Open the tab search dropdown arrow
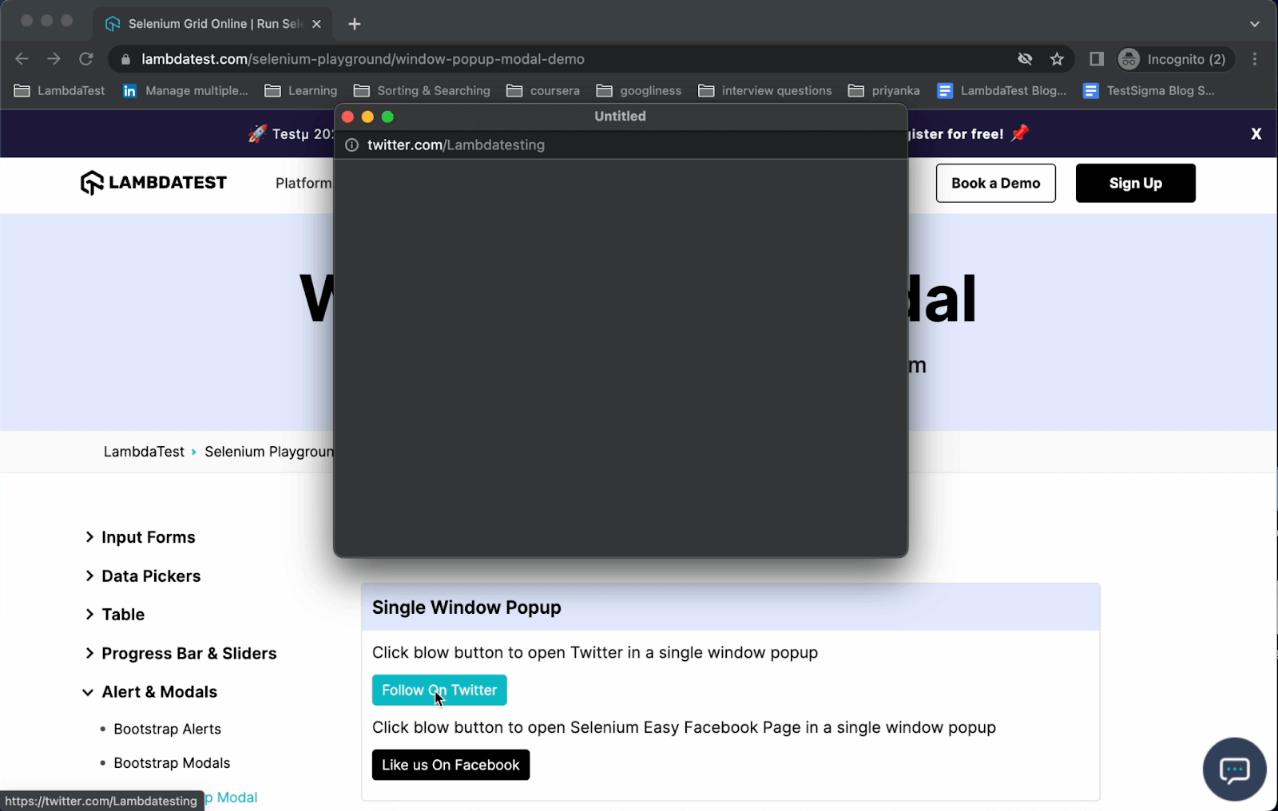This screenshot has height=811, width=1278. tap(1255, 24)
